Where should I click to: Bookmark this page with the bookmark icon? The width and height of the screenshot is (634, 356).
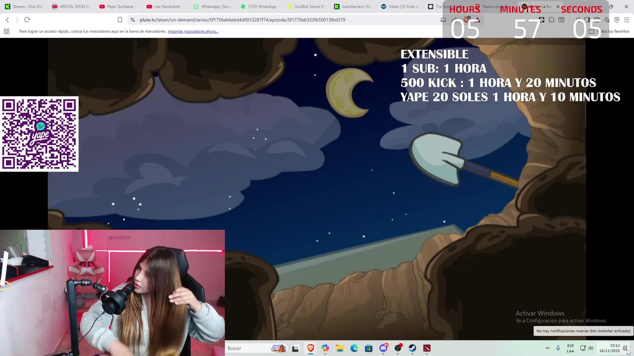tap(119, 20)
